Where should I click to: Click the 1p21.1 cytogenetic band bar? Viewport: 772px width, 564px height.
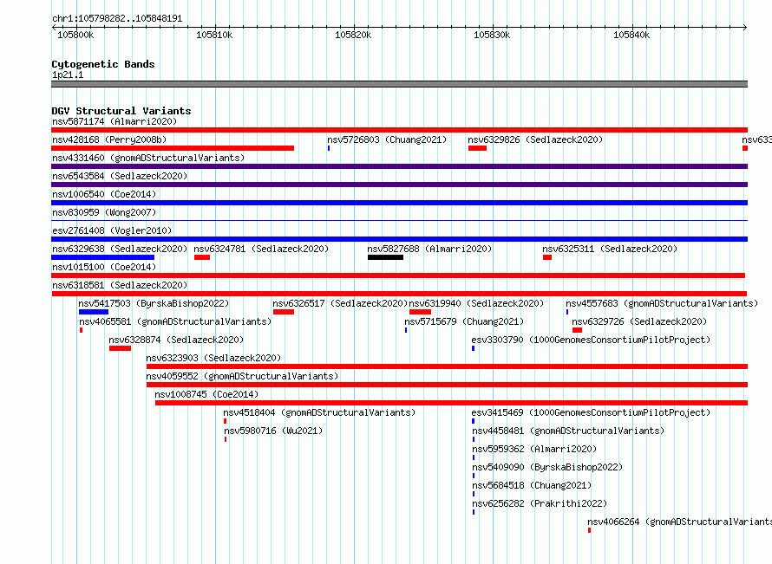tap(399, 84)
